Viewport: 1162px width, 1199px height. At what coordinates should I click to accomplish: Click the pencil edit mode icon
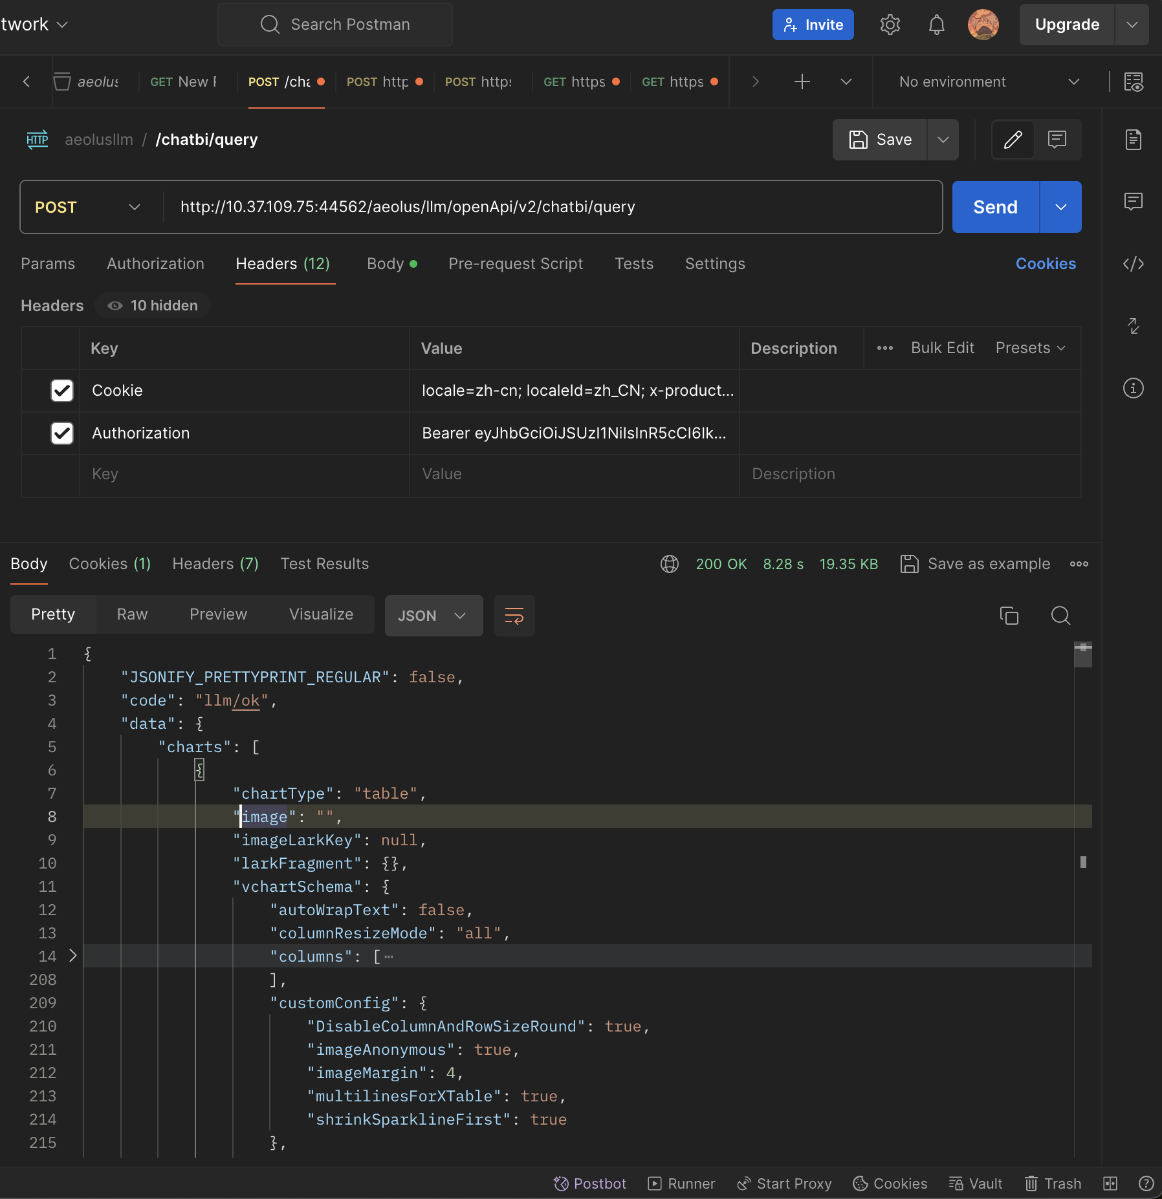coord(1013,140)
